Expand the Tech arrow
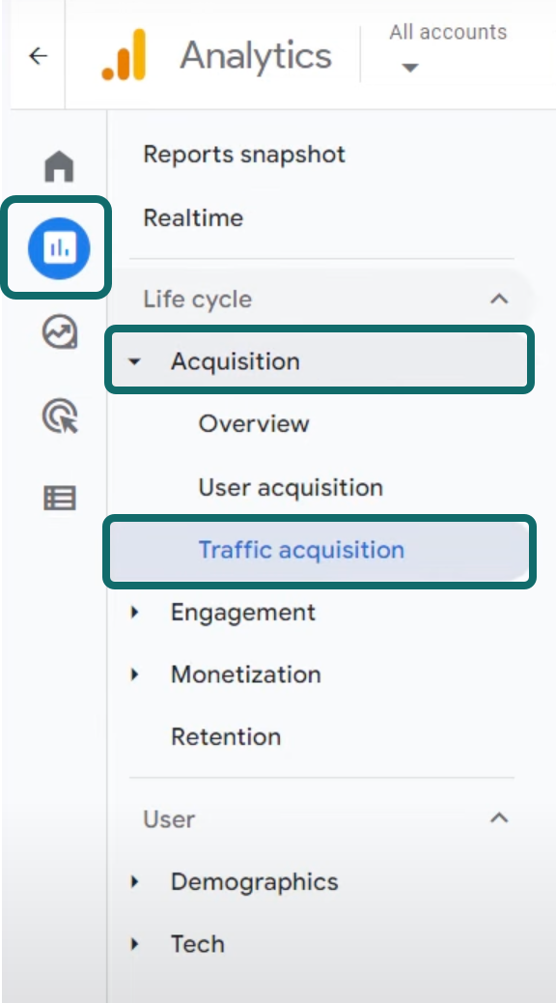Screen dimensions: 556x1003 (134, 943)
